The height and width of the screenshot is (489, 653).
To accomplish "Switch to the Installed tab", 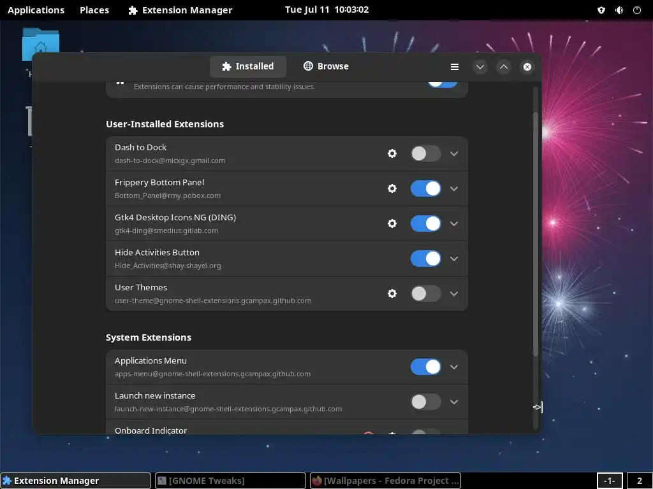I will coord(248,66).
